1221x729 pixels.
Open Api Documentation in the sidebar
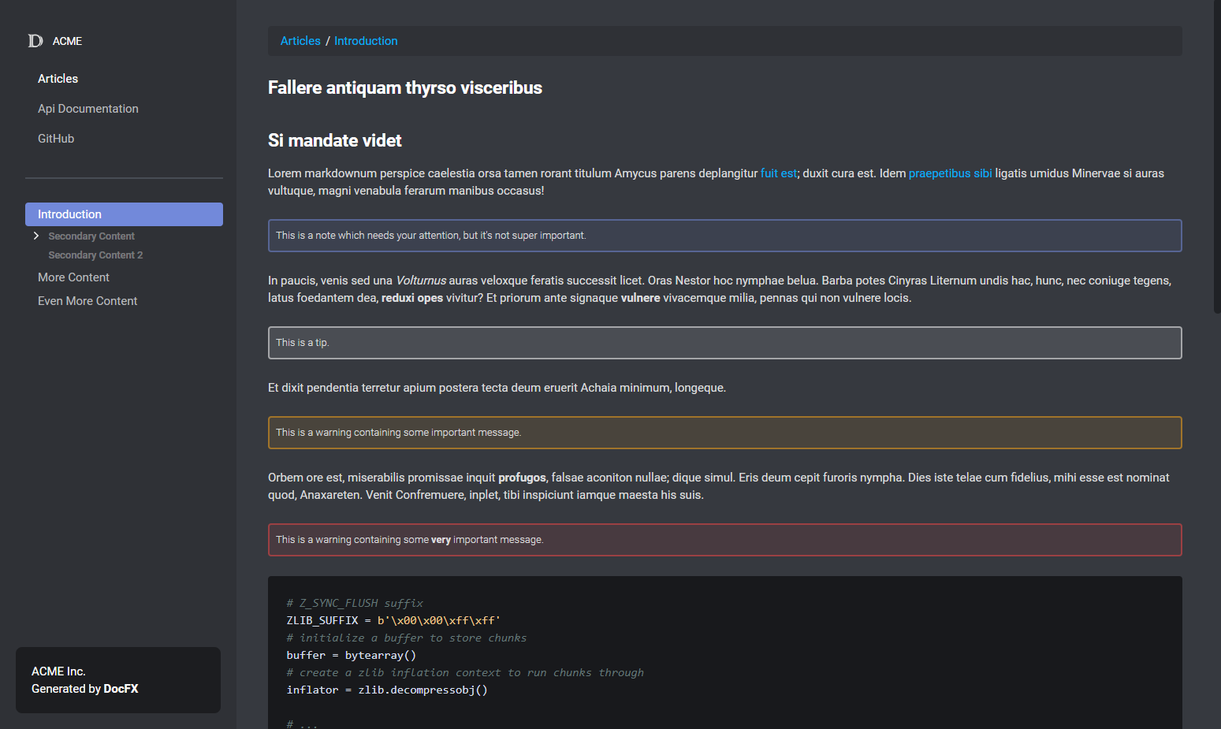tap(88, 109)
